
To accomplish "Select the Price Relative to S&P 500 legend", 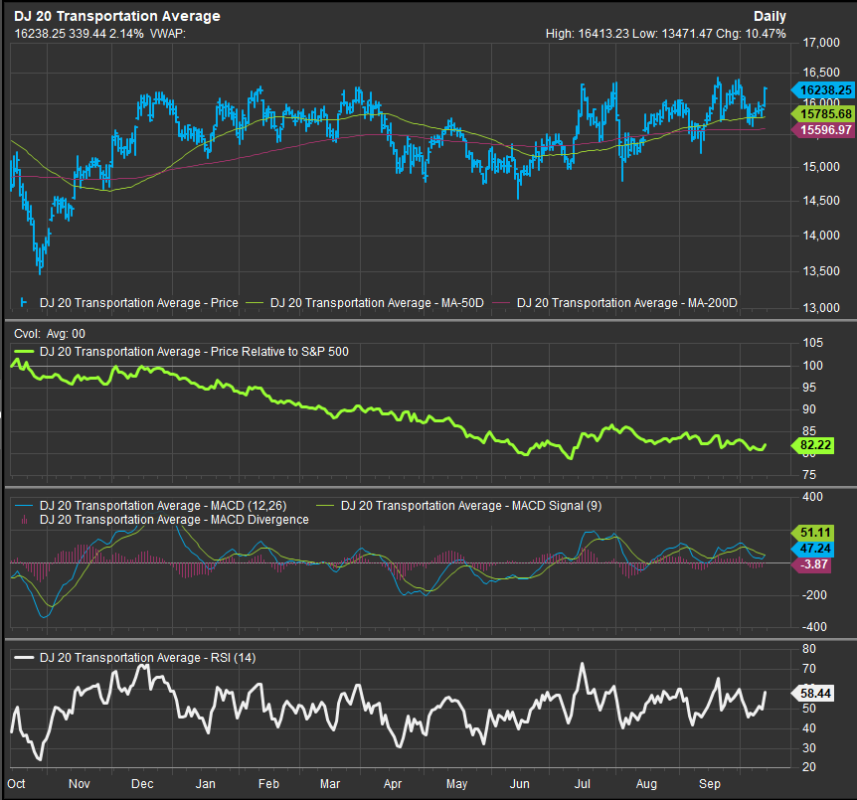I will point(194,352).
